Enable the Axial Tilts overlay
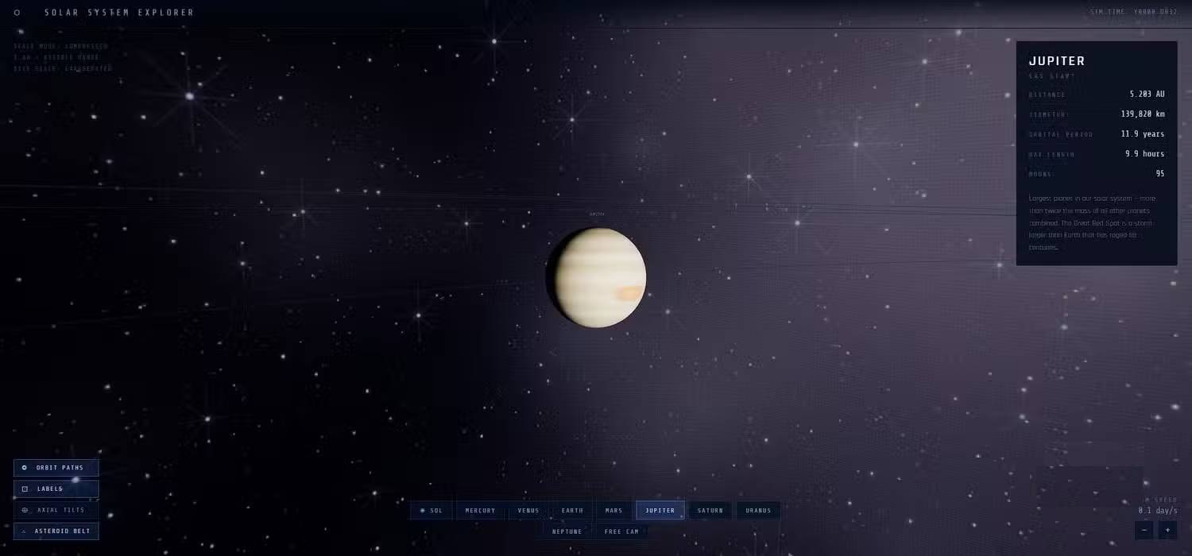Image resolution: width=1192 pixels, height=556 pixels. coord(56,510)
